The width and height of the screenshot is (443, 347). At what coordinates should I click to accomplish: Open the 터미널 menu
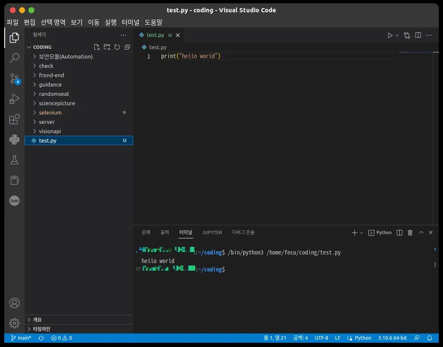pos(131,22)
